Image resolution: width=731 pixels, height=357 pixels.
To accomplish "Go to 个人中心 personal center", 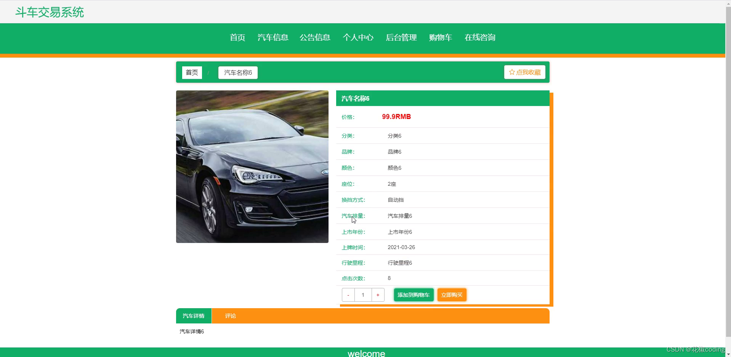I will pyautogui.click(x=358, y=38).
